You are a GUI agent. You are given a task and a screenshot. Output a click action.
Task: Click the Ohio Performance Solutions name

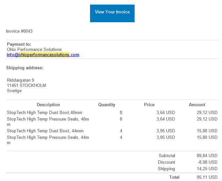(34, 50)
